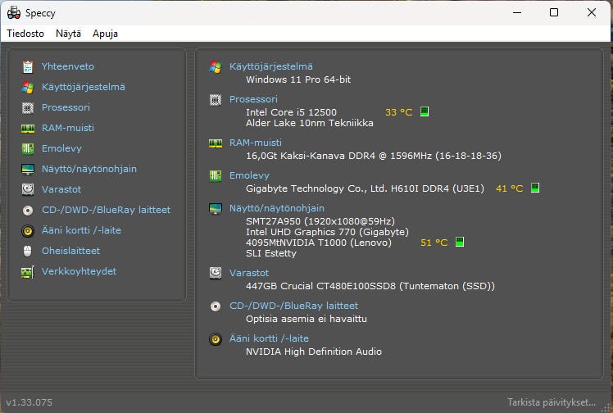
Task: Select Näyttö/näytönohjain in the sidebar
Action: (x=89, y=169)
